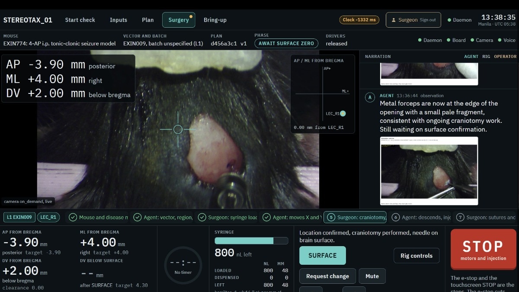Click the No timer dial
Viewport: 519px width, 292px height.
(x=183, y=266)
